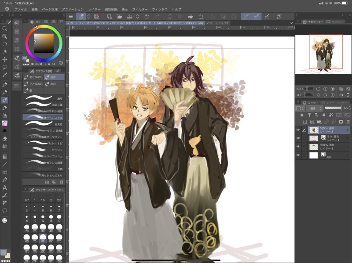Screen dimensions: 352x263
Task: Click Lock layer padlock icon
Action: pyautogui.click(x=324, y=115)
